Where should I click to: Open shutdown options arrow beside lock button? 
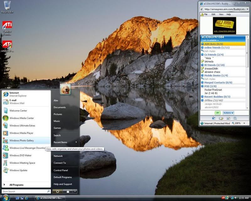tap(75, 191)
